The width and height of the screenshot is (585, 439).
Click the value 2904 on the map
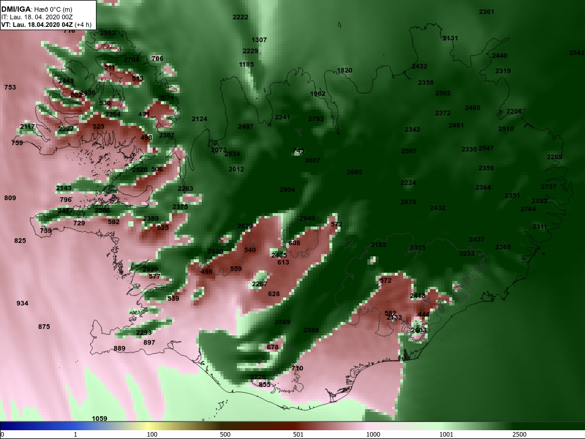(287, 190)
